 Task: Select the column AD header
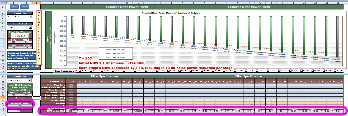337,3
